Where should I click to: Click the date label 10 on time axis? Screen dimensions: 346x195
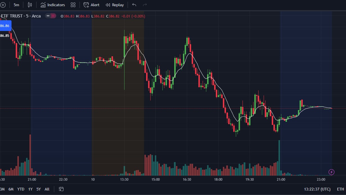coord(93,180)
